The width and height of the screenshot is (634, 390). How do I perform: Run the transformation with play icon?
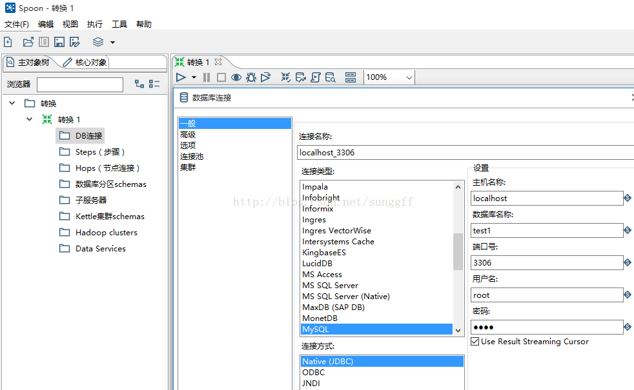181,77
